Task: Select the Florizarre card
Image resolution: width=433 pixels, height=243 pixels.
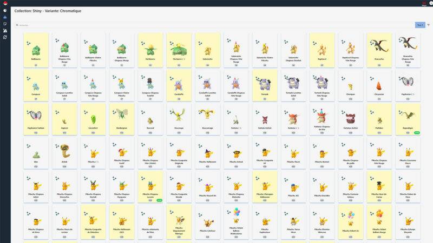Action: [x=179, y=50]
